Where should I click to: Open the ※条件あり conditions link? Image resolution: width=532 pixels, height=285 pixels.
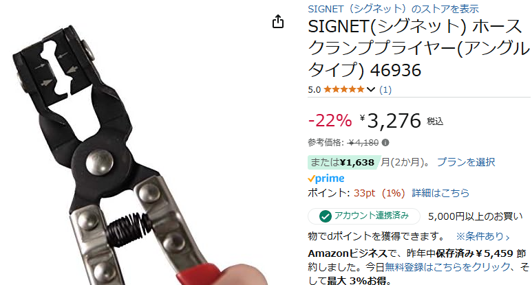click(482, 236)
